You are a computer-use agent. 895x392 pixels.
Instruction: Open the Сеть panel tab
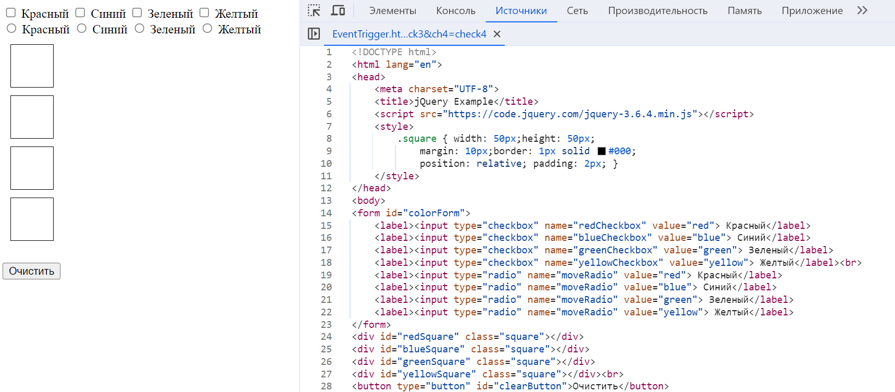tap(577, 10)
